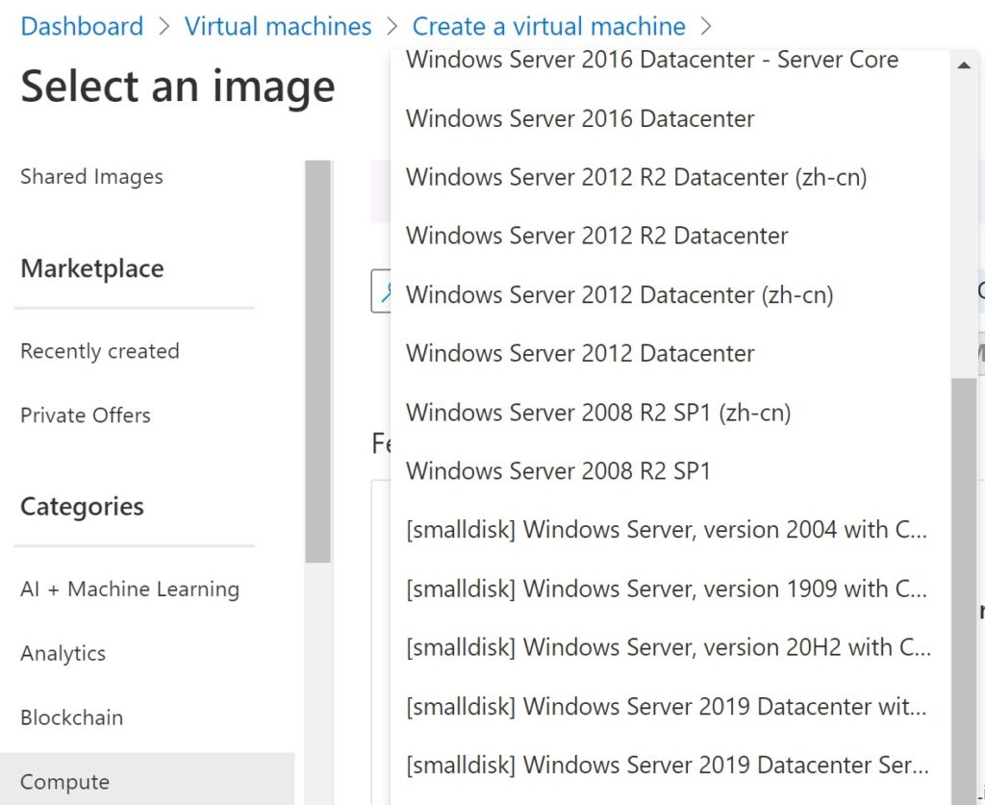985x805 pixels.
Task: Open Private Offers under Marketplace
Action: [x=86, y=415]
